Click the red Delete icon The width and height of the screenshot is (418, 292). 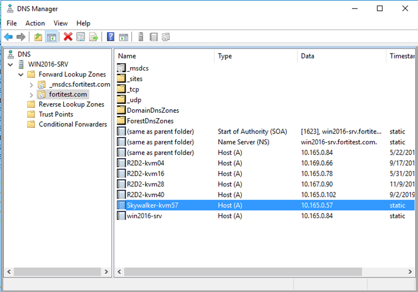click(x=68, y=37)
